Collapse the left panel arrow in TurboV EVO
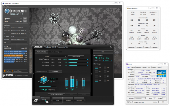This screenshot has height=106, width=170. pos(34,74)
